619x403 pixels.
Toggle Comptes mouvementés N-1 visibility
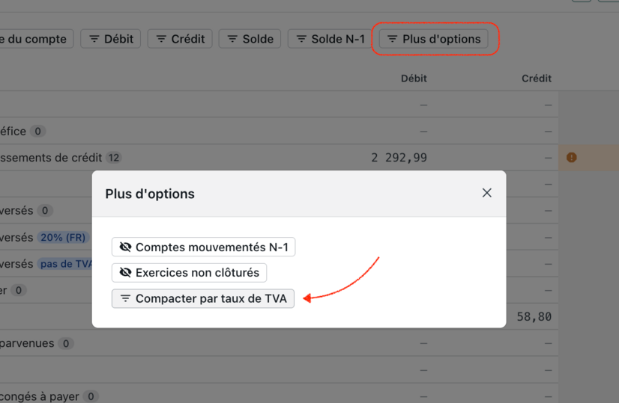(x=203, y=247)
